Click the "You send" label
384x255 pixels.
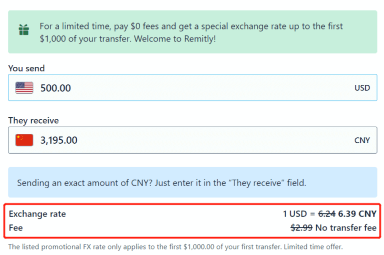26,68
